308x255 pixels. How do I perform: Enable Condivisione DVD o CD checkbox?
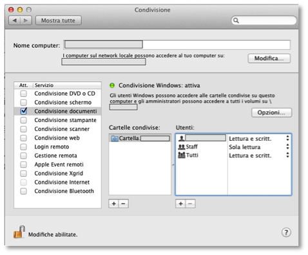point(23,94)
